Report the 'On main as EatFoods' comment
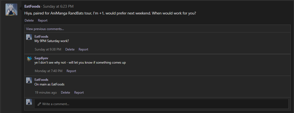Viewport: 294px width, 113px height. tap(79, 93)
